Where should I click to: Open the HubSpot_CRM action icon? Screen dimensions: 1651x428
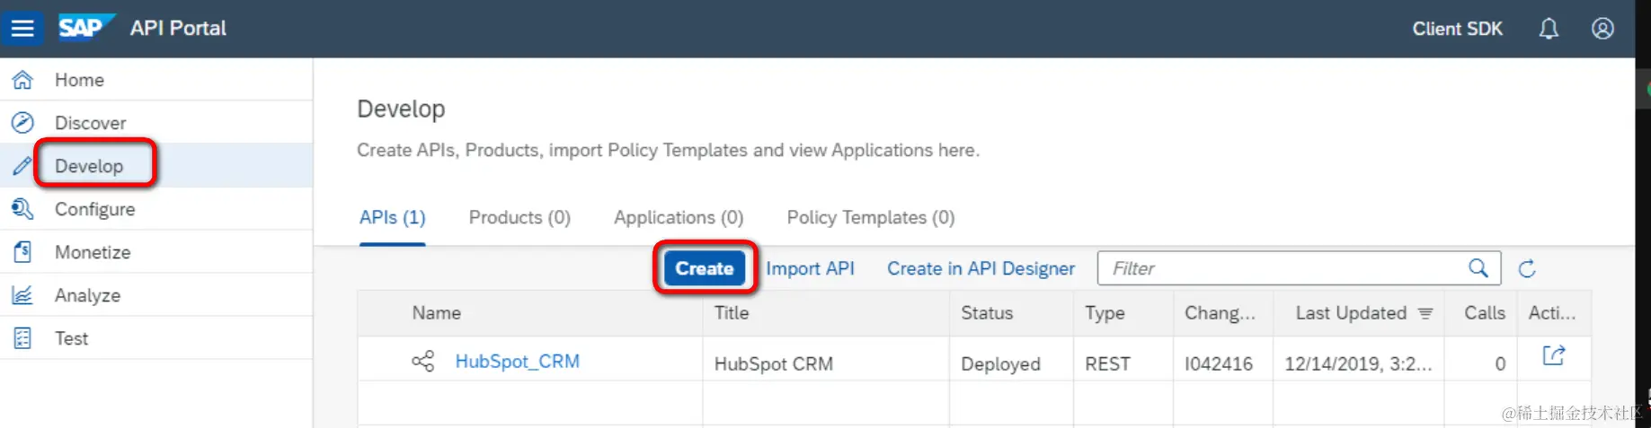pos(1553,356)
